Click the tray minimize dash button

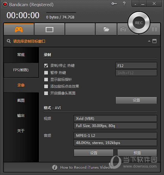click(135, 4)
